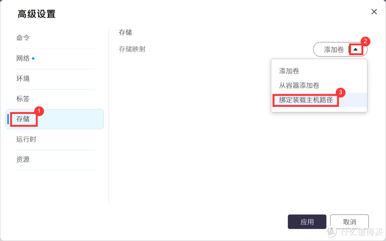Select 绑定装载主机路径 from the open menu
386x241 pixels.
pyautogui.click(x=306, y=100)
